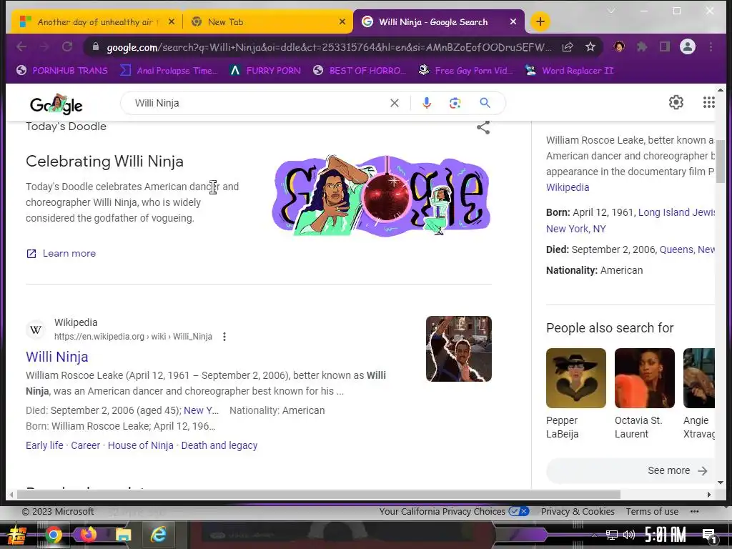The image size is (732, 549).
Task: Click Privacy & Cookies footer link
Action: (x=578, y=511)
